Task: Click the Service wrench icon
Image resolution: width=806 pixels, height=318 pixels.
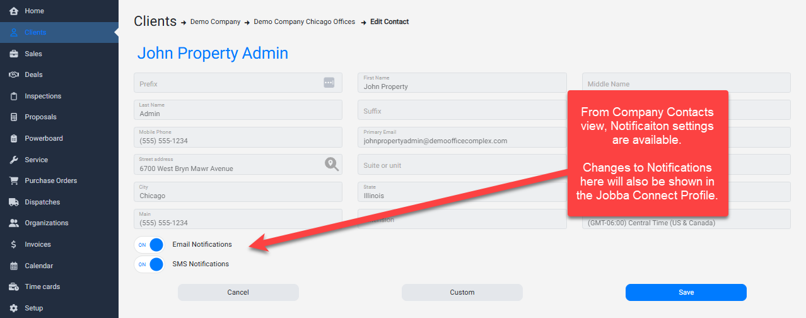Action: tap(13, 160)
